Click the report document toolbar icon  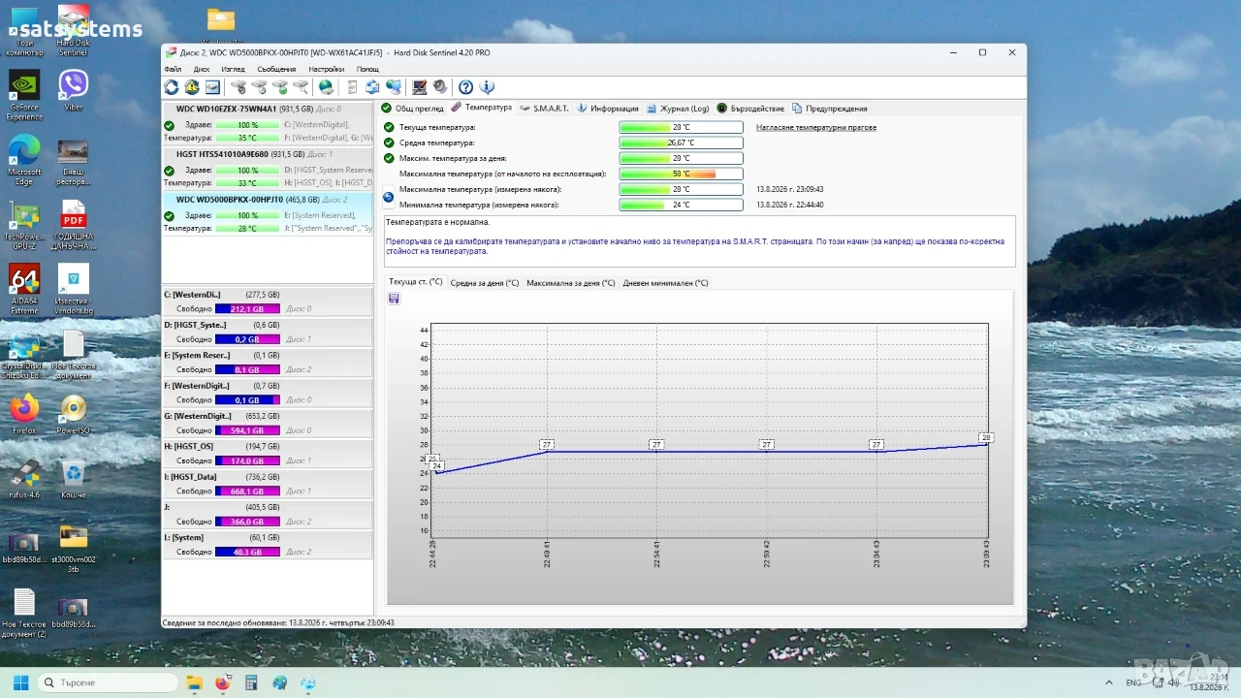click(352, 87)
